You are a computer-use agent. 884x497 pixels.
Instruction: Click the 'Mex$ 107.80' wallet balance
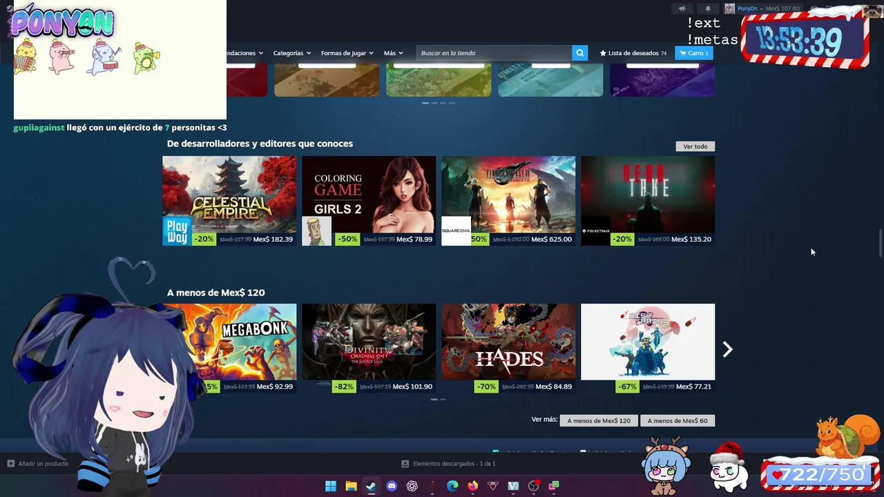[x=782, y=9]
